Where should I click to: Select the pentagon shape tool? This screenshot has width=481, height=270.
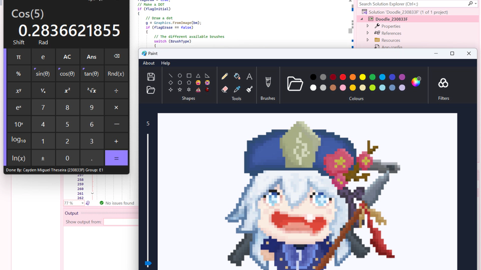[x=189, y=82]
